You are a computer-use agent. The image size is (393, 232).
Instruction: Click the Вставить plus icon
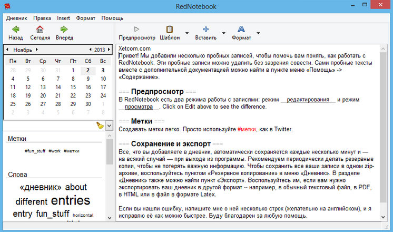[206, 30]
